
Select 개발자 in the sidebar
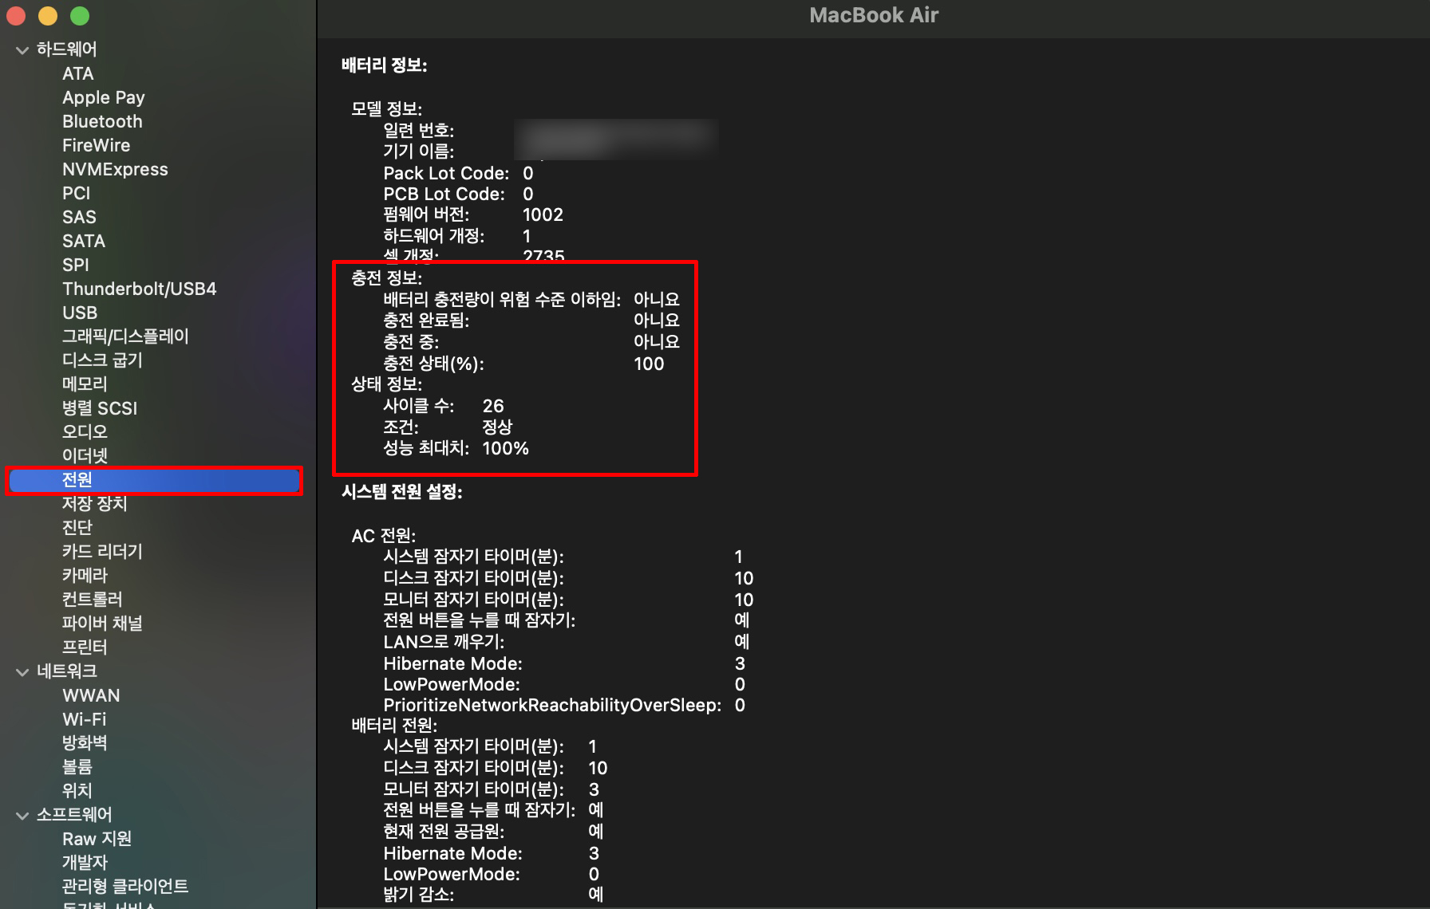[x=85, y=863]
